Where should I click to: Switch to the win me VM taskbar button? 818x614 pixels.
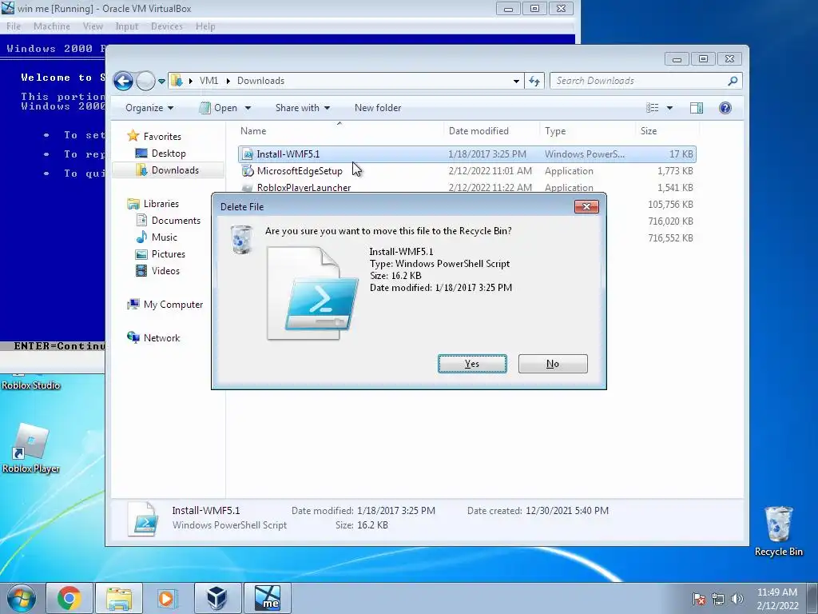click(268, 598)
